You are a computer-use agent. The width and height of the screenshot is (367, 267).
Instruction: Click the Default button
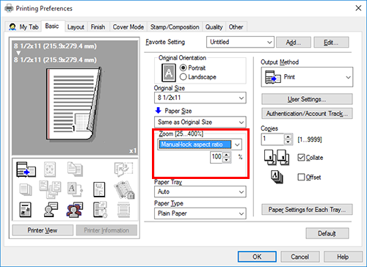(x=327, y=233)
